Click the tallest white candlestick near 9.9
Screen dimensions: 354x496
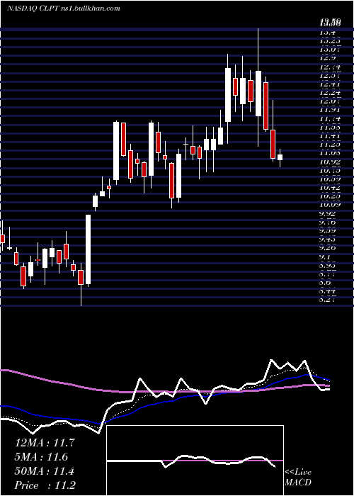88,249
